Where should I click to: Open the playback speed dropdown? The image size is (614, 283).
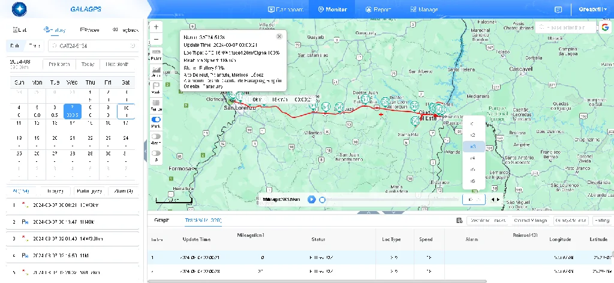point(474,200)
